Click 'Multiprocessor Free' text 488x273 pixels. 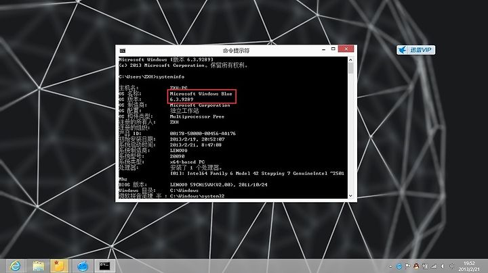(x=197, y=117)
